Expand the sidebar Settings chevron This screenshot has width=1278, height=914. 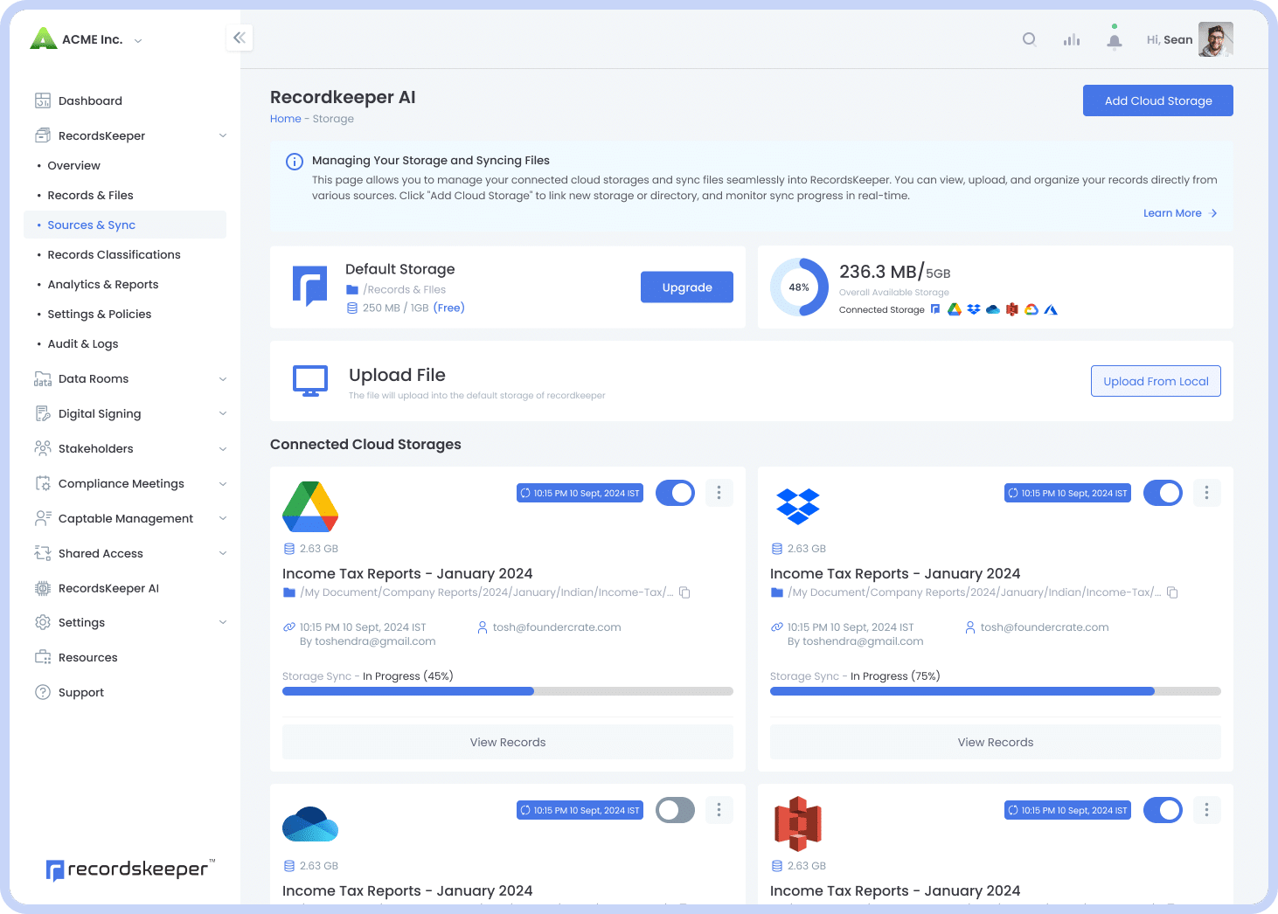point(223,622)
